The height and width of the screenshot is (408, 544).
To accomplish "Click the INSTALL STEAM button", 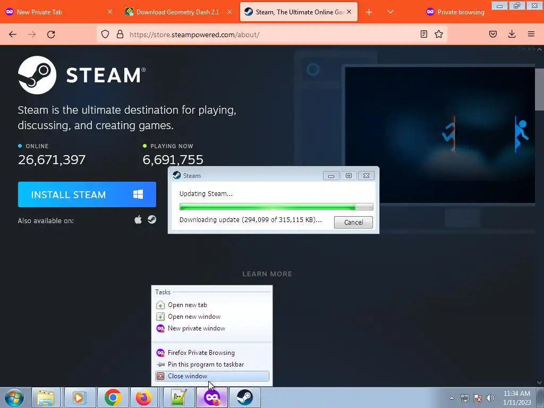I will pyautogui.click(x=87, y=194).
